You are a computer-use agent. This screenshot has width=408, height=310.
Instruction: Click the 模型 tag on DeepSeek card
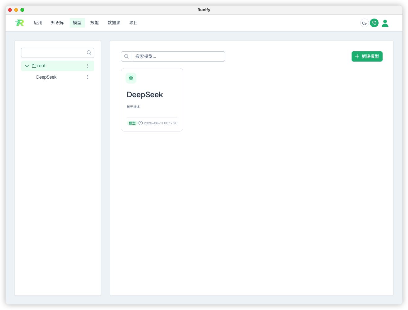pyautogui.click(x=132, y=123)
